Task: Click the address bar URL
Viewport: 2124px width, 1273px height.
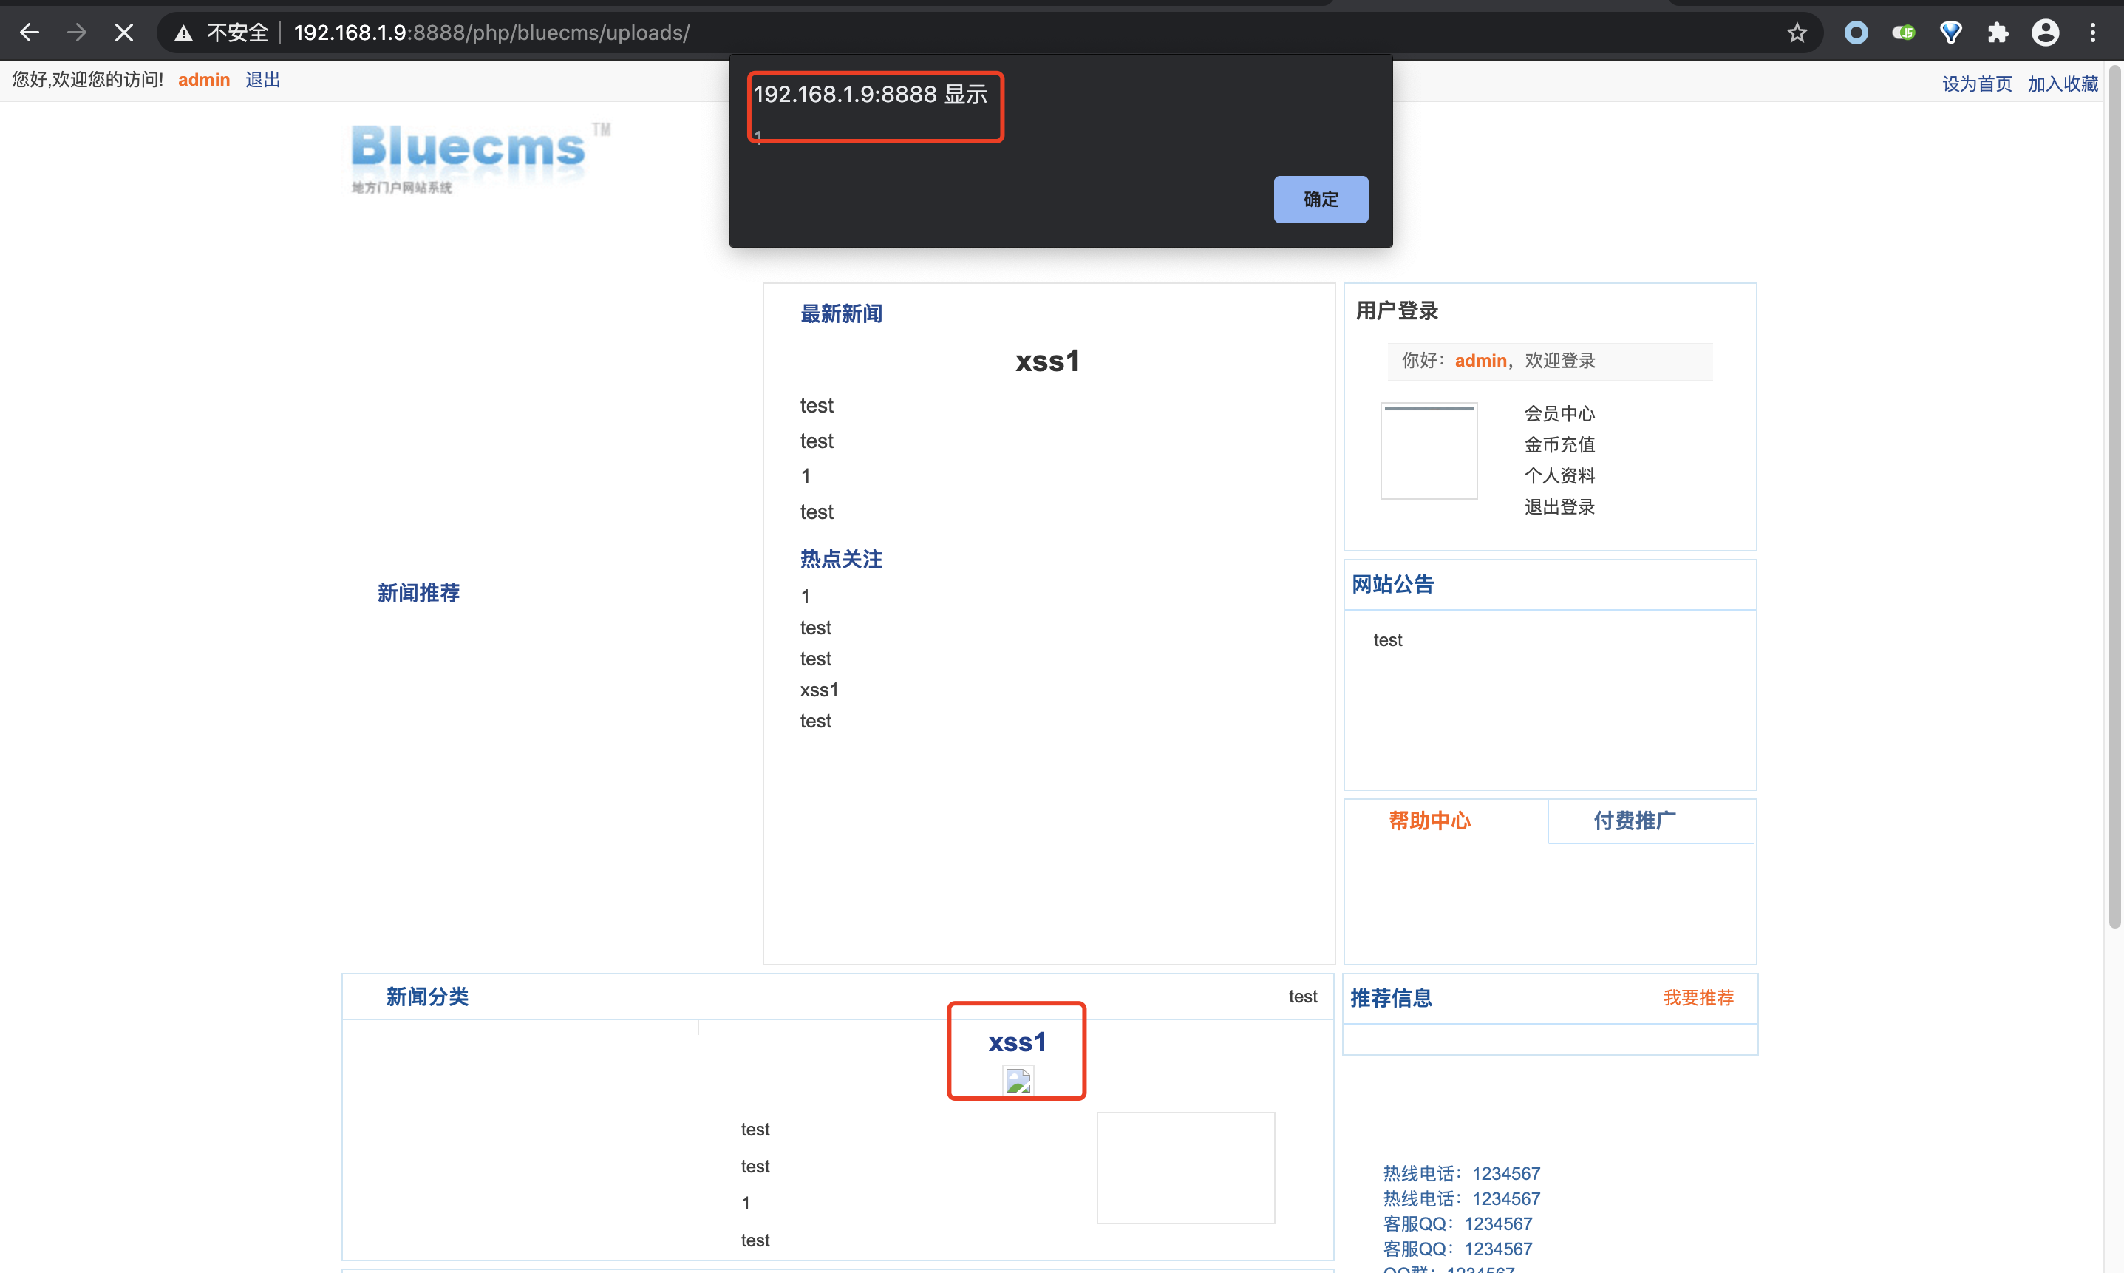Action: coord(491,33)
